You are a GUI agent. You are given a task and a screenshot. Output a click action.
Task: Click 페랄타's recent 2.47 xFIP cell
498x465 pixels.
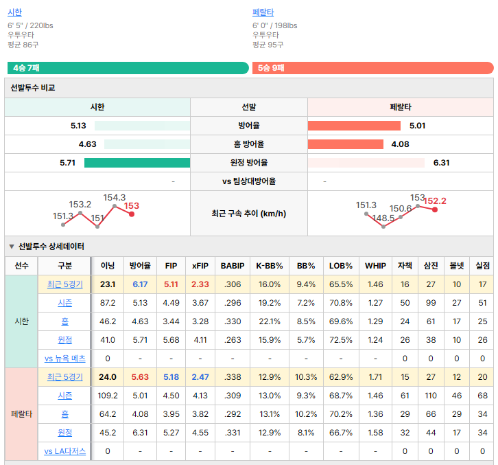click(200, 377)
